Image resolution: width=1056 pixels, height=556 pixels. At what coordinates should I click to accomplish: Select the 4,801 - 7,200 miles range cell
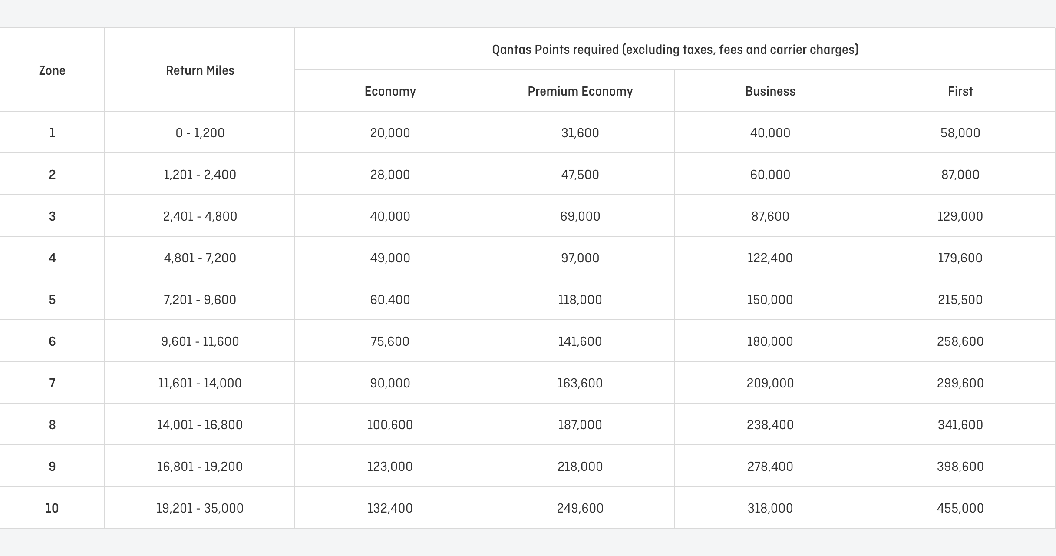pyautogui.click(x=200, y=258)
